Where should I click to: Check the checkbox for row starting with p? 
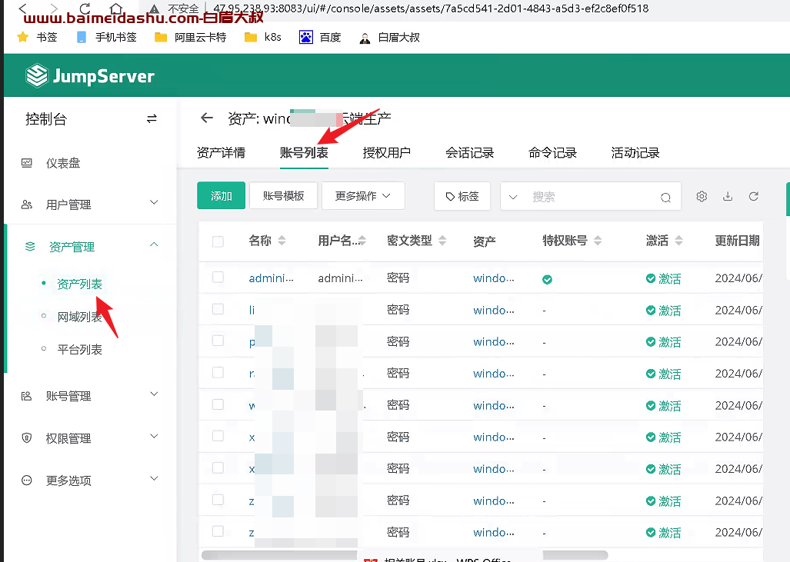(218, 341)
